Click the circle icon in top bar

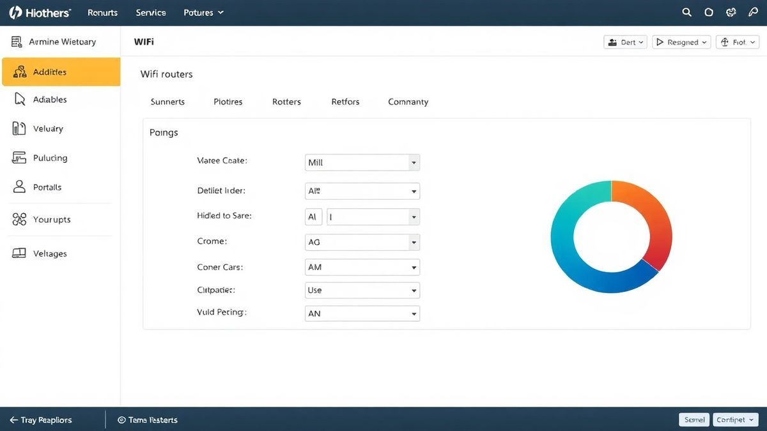(709, 12)
